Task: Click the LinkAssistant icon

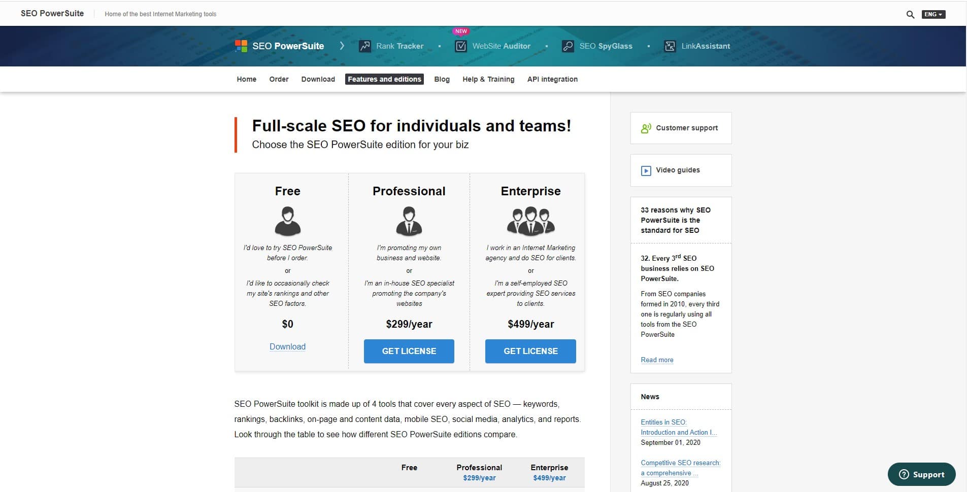Action: pos(670,46)
